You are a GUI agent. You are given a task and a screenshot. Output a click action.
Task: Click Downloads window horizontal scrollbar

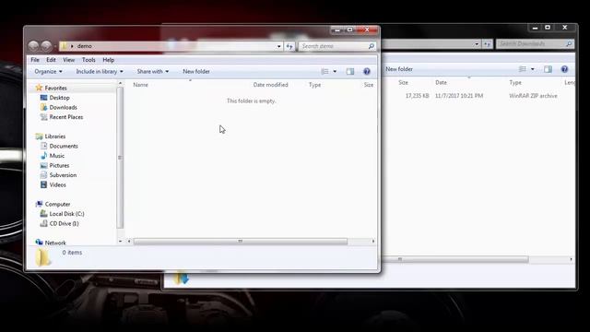[x=455, y=259]
